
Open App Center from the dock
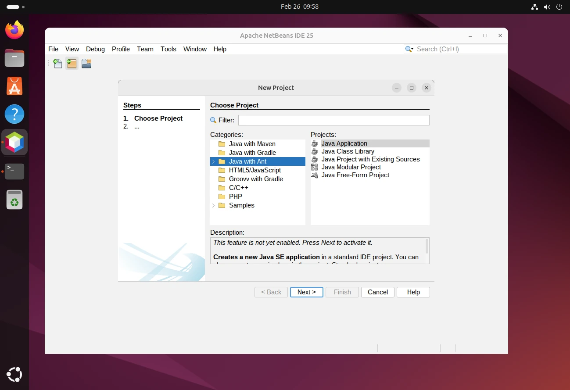click(x=14, y=86)
